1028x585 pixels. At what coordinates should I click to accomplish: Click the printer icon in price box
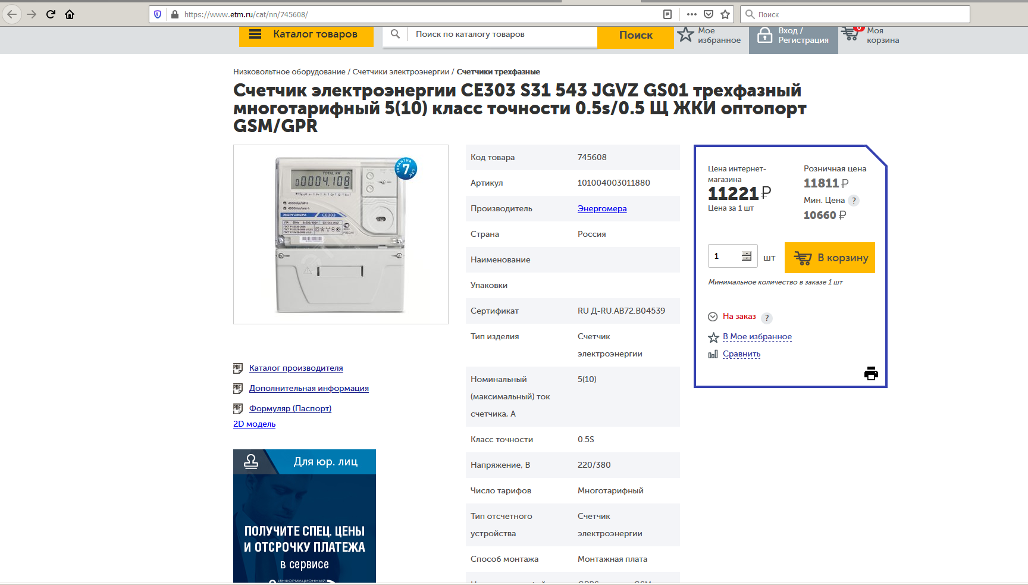point(871,374)
